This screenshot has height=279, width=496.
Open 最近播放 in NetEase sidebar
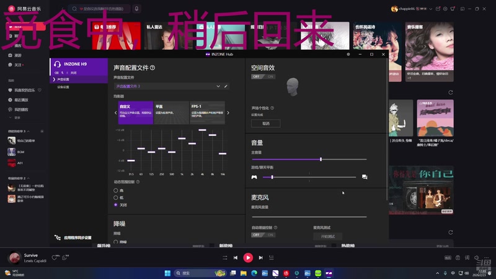(x=21, y=100)
